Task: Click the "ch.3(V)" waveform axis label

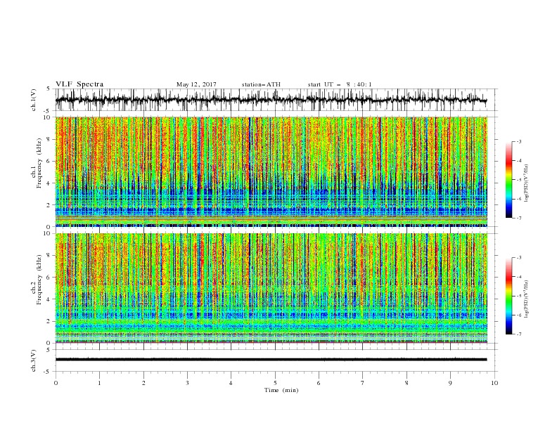Action: tap(34, 360)
